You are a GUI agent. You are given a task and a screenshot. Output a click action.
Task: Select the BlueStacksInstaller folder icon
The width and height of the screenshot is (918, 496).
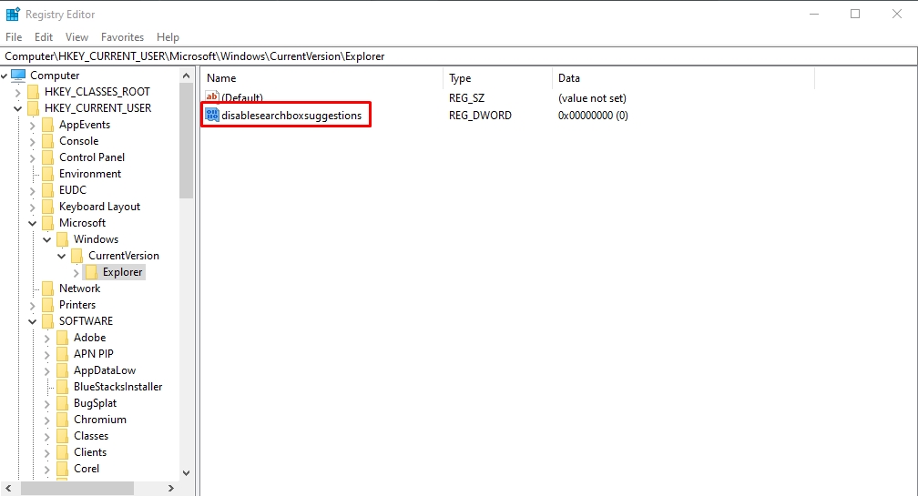63,387
